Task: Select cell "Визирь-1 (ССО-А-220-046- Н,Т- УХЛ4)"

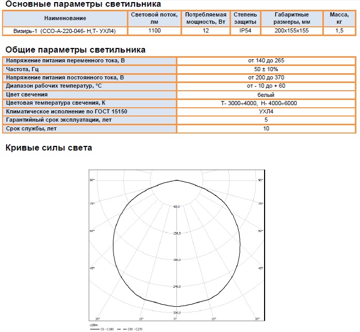Action: 64,31
